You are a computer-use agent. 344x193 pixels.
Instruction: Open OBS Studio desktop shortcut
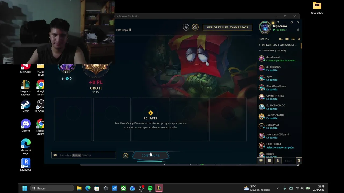coord(40,106)
